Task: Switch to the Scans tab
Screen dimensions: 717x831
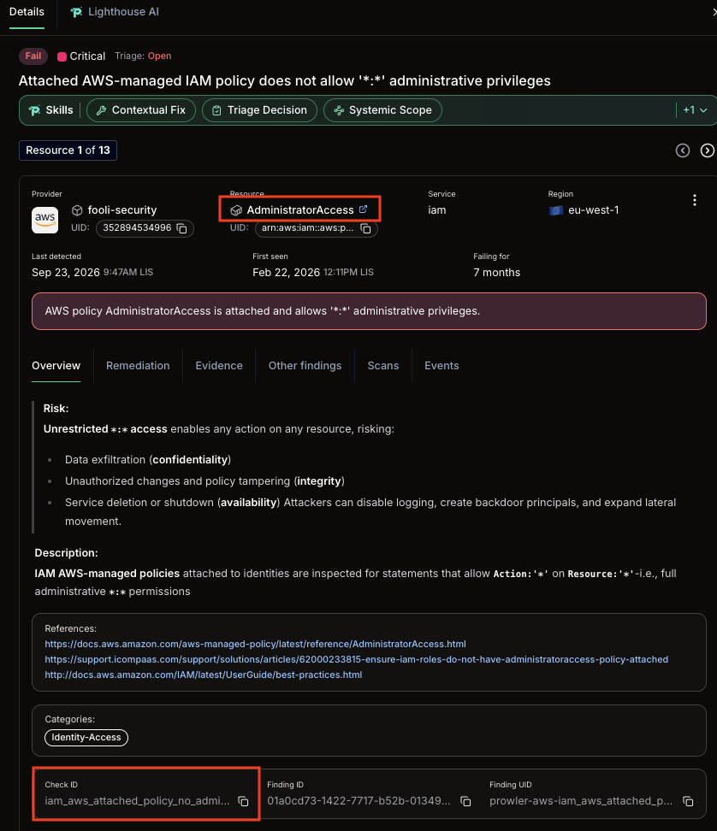Action: tap(383, 366)
